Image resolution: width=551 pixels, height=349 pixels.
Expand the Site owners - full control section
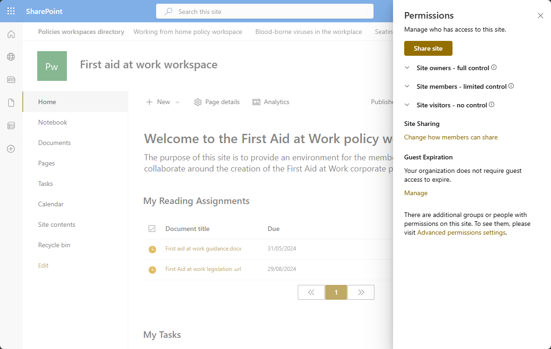[x=407, y=67]
